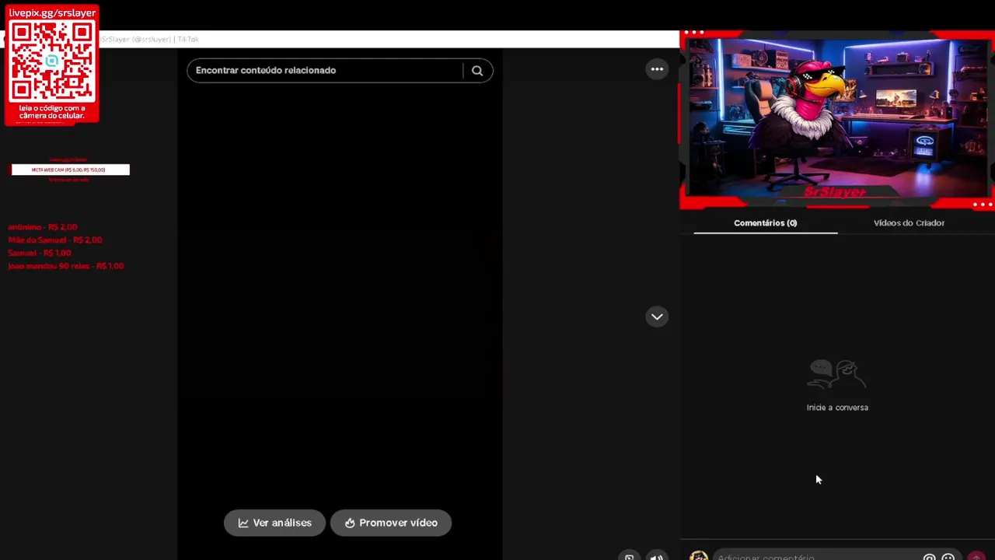This screenshot has width=995, height=560.
Task: Click the flame icon on Promover vídeo
Action: [350, 523]
